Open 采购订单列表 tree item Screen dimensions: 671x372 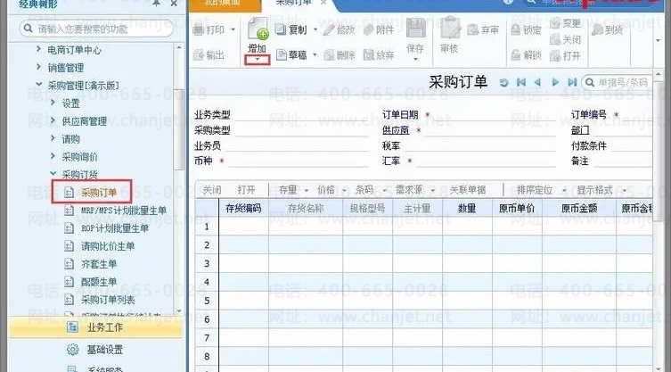[108, 300]
